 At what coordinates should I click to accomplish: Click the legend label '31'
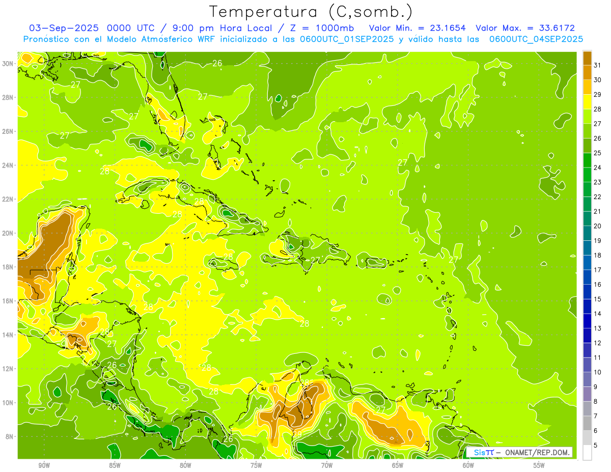pyautogui.click(x=597, y=65)
